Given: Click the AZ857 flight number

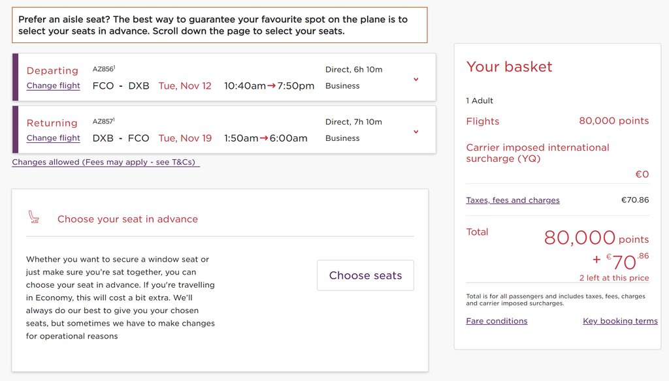Looking at the screenshot, I should (x=104, y=121).
